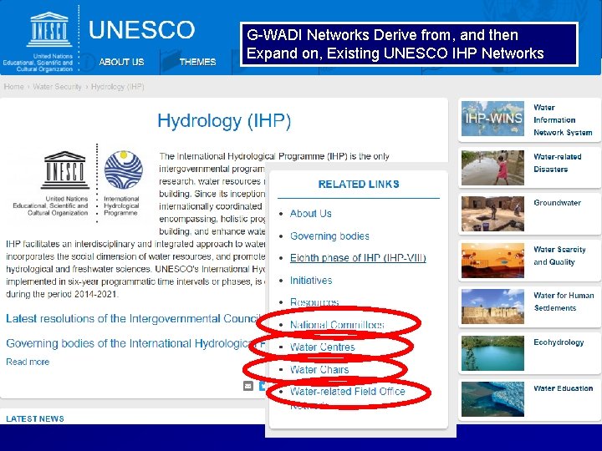Open Water for Human Settlements thumbnail
602x451 pixels.
pyautogui.click(x=492, y=307)
